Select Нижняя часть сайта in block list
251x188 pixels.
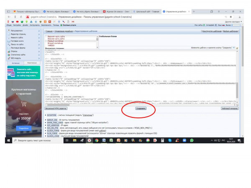point(56,39)
